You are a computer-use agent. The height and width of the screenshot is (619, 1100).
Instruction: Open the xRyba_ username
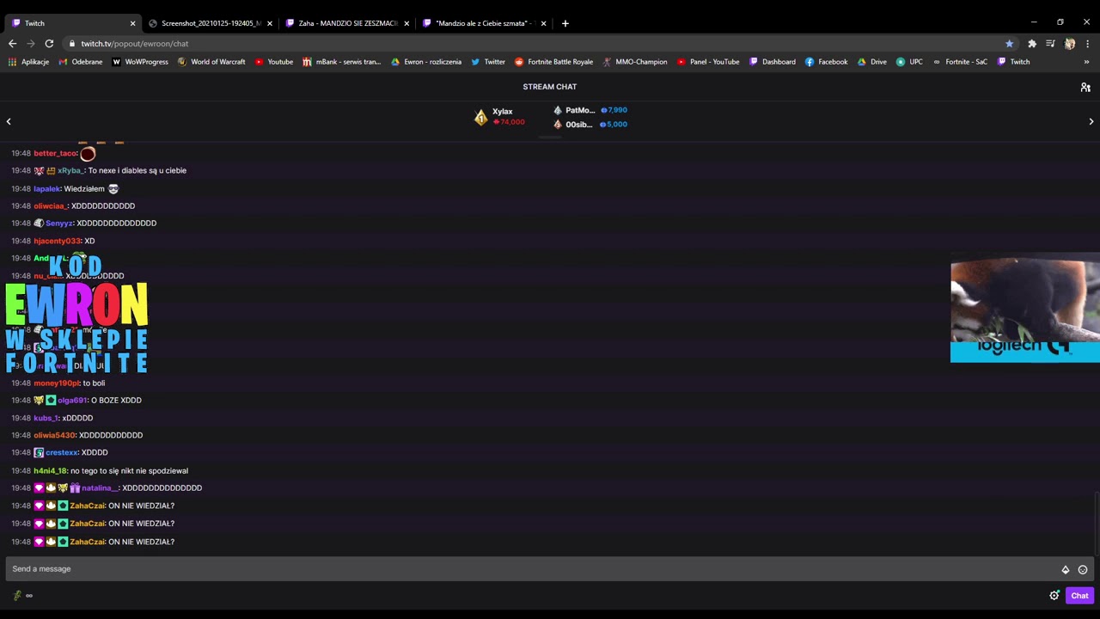pos(70,170)
